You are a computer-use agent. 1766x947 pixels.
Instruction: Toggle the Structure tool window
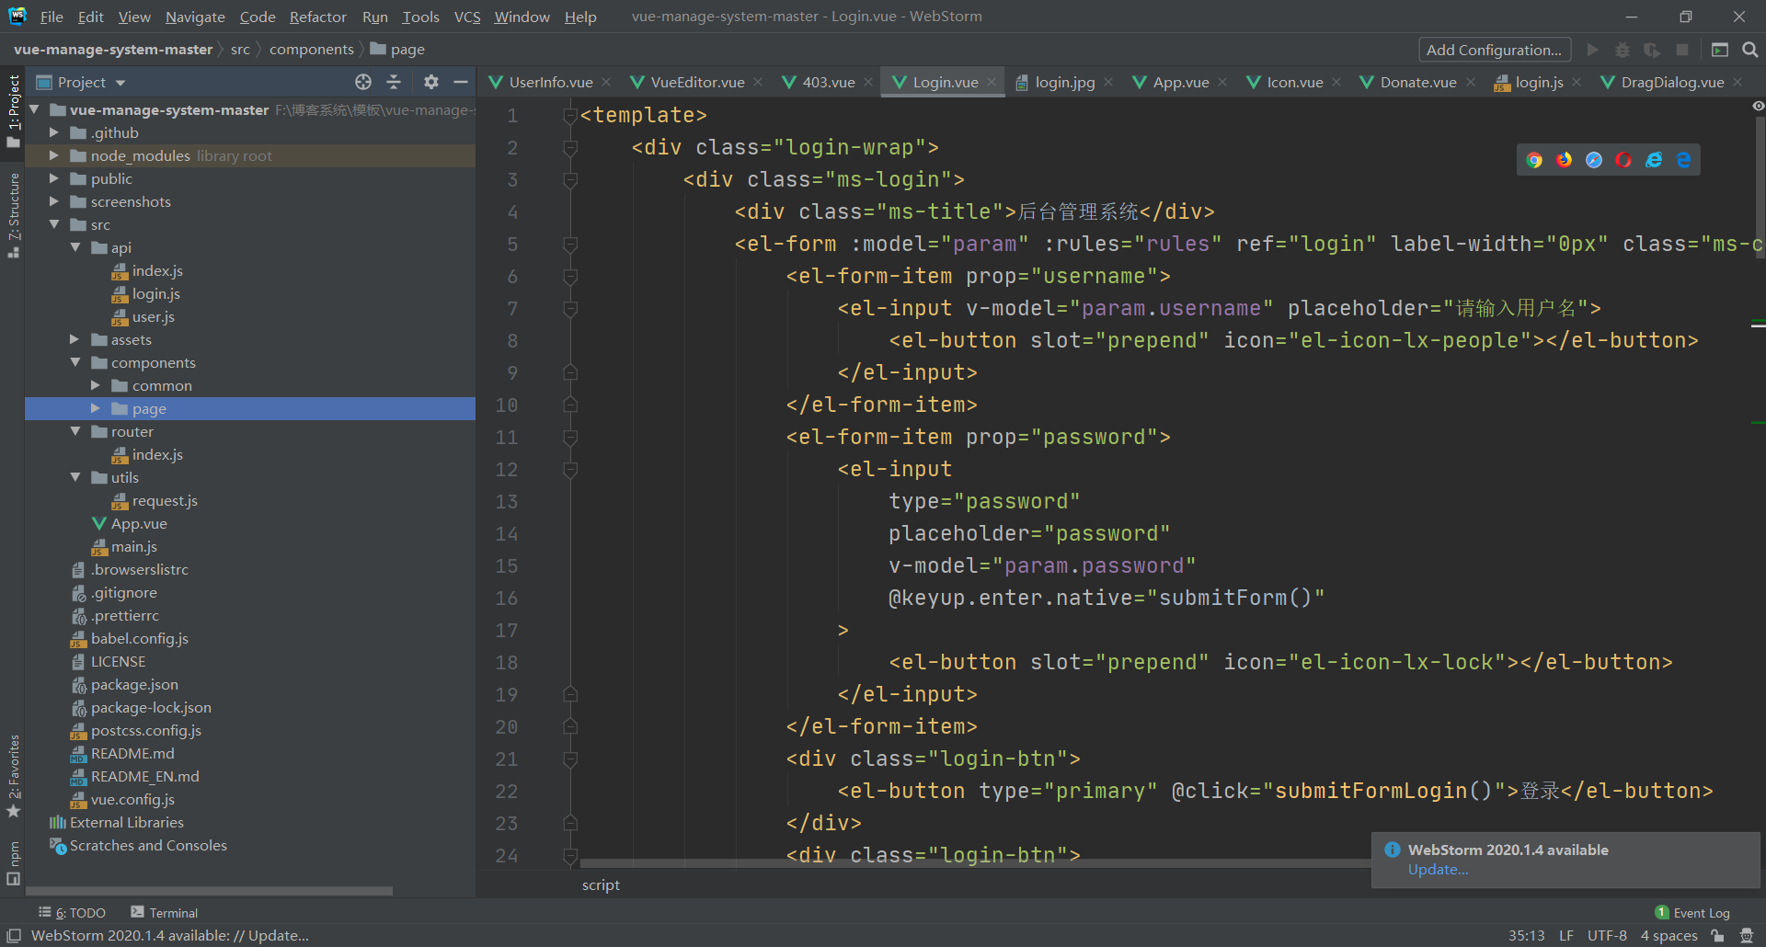[13, 213]
